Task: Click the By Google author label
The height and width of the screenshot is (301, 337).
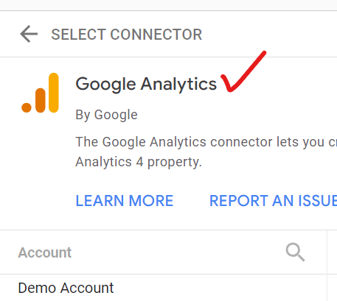Action: 106,115
